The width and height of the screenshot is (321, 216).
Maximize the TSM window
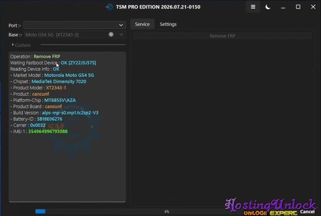[298, 7]
